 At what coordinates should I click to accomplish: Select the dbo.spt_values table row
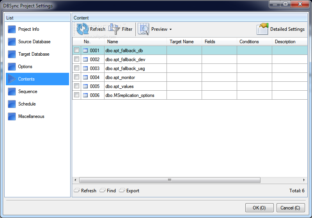(x=190, y=86)
